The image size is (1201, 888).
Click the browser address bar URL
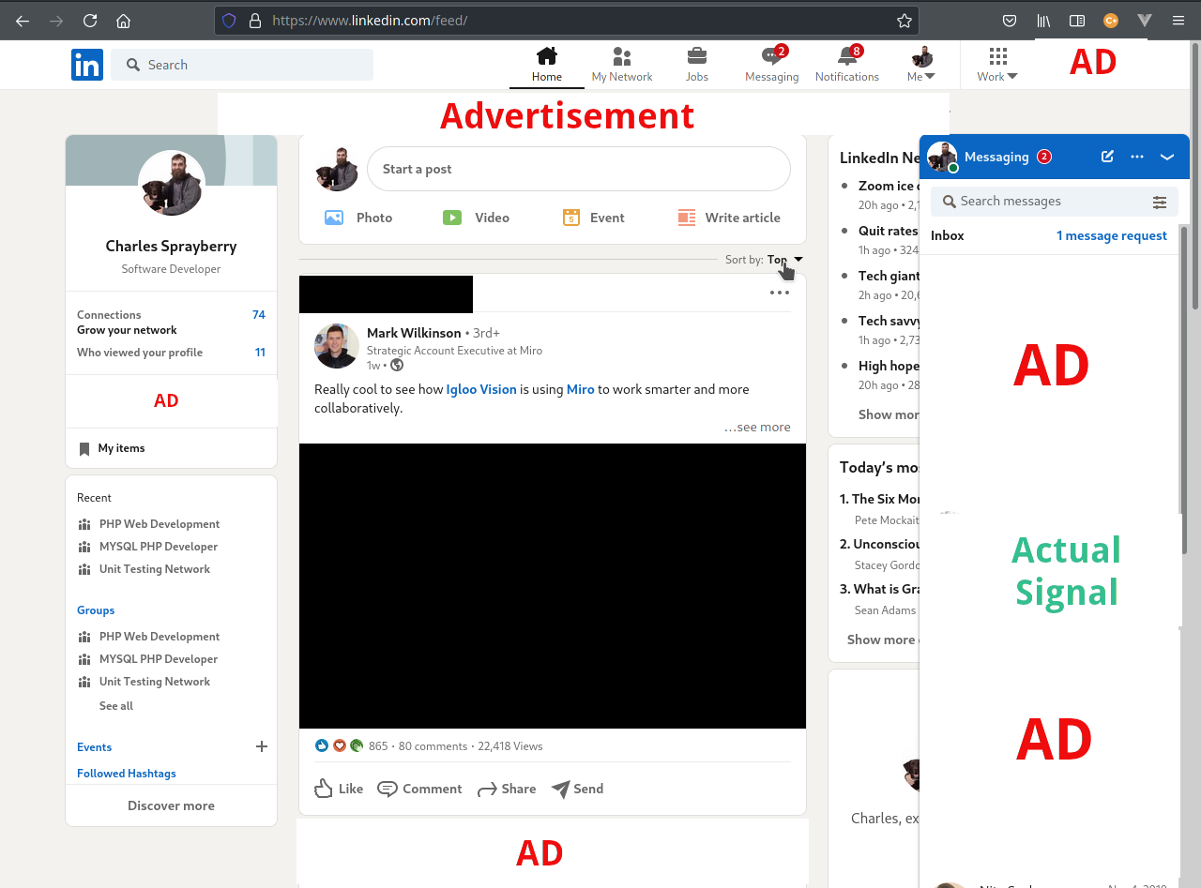point(370,20)
